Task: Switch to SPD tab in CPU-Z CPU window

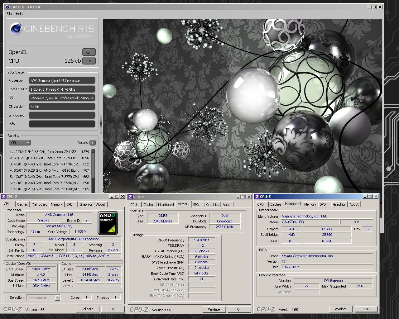Action: pos(70,204)
